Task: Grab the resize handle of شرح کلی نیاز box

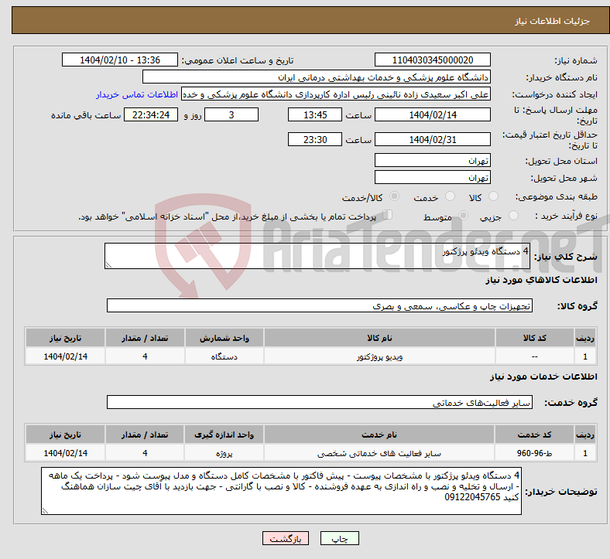Action: pyautogui.click(x=108, y=265)
